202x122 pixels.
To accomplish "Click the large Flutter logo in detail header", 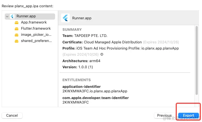I will coord(65,18).
